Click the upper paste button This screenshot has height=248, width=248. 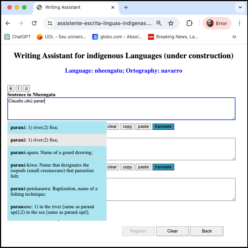(x=143, y=126)
